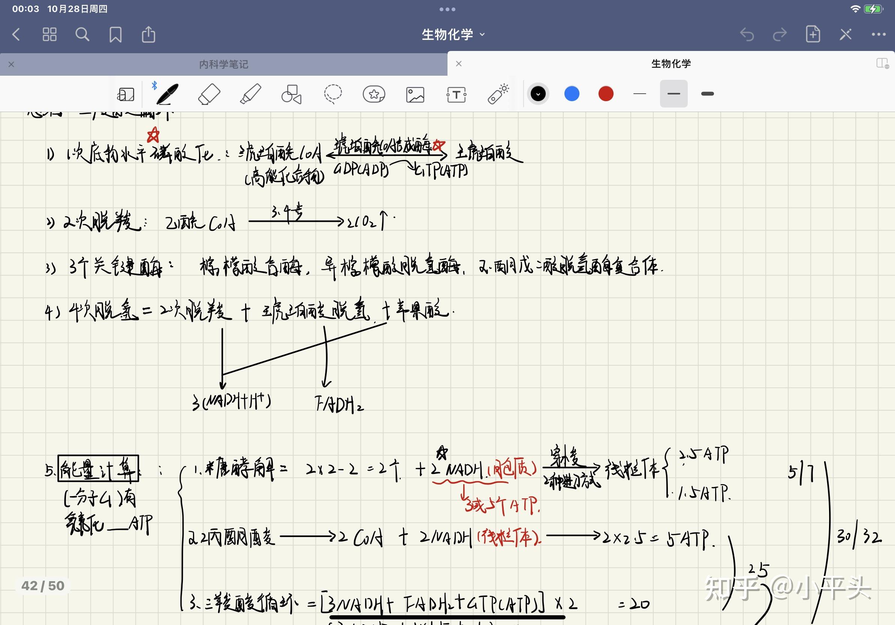
Task: Activate the Laser pointer tool
Action: 498,94
